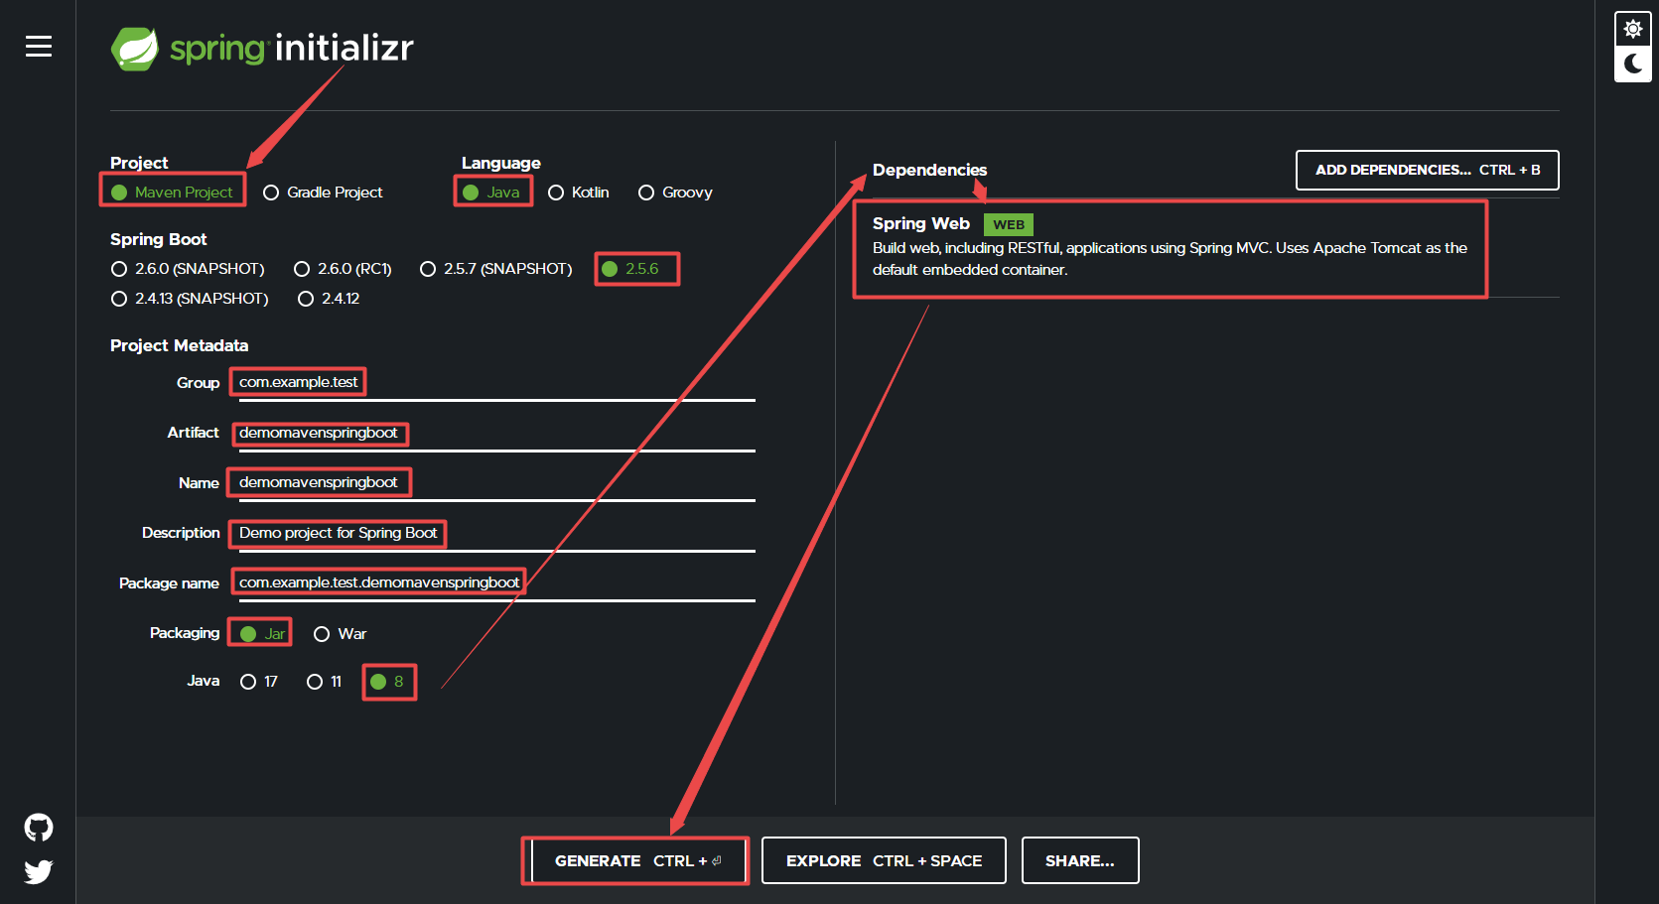Select Java version 8
1659x904 pixels.
click(387, 682)
